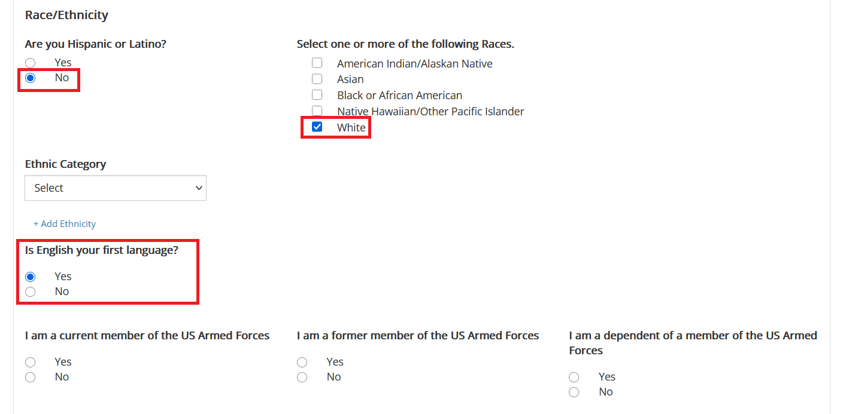Click the White race label text
The image size is (846, 414).
coord(351,128)
